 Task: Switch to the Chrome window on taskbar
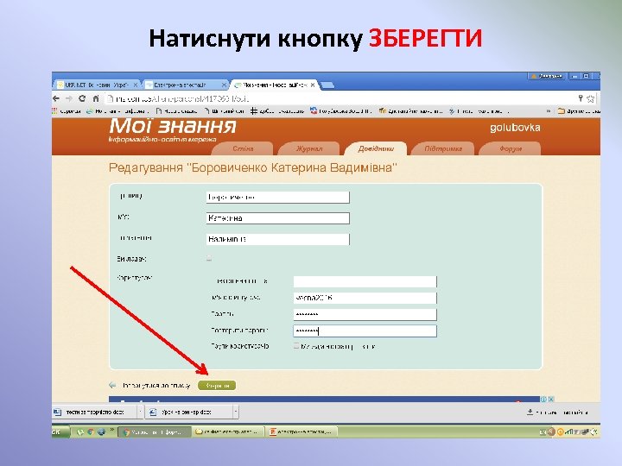155,432
